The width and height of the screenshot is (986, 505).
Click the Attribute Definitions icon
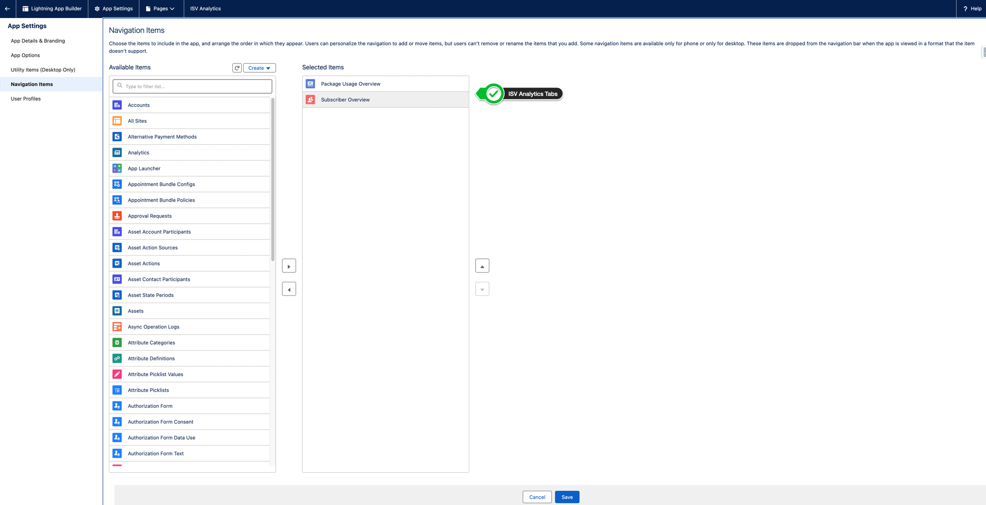[117, 358]
